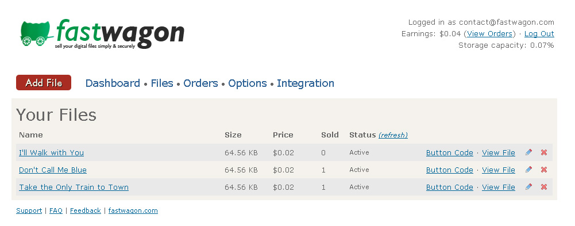Edit the I'll Walk with You file

(x=528, y=152)
